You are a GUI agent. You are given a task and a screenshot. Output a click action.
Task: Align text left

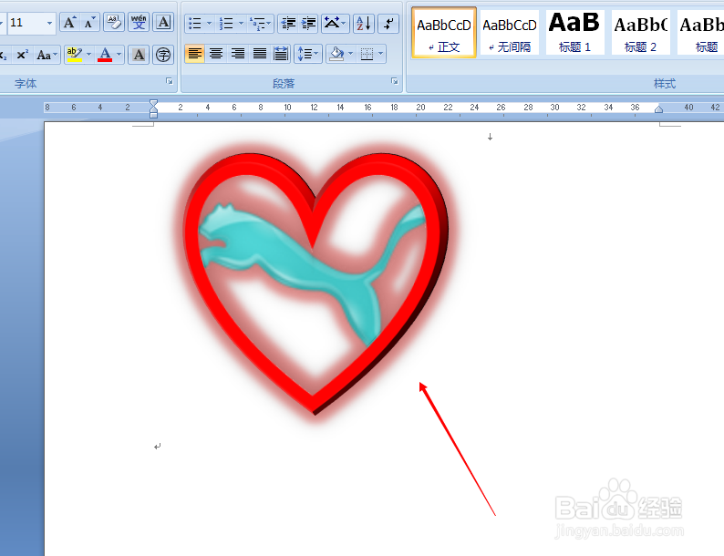coord(195,54)
